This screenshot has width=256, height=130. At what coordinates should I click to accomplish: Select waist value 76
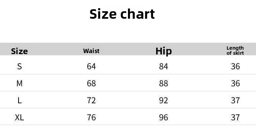[x=91, y=117]
